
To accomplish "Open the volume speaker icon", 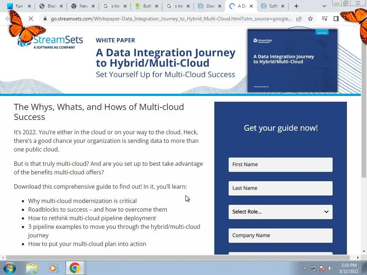I will tap(331, 268).
